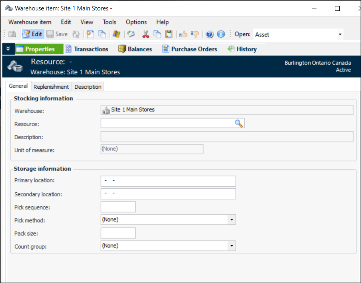Click the Edit toolbar button
The width and height of the screenshot is (361, 283).
(x=32, y=34)
